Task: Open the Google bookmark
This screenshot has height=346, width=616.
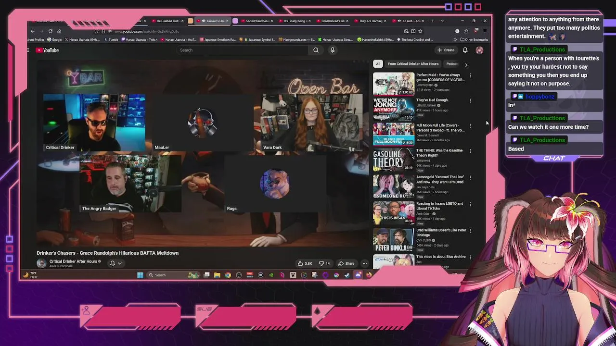Action: (54, 39)
